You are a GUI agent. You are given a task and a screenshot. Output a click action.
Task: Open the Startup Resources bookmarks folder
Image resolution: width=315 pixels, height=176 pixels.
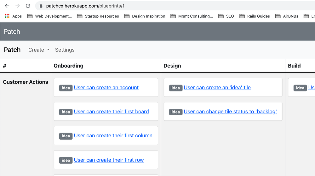pyautogui.click(x=98, y=16)
